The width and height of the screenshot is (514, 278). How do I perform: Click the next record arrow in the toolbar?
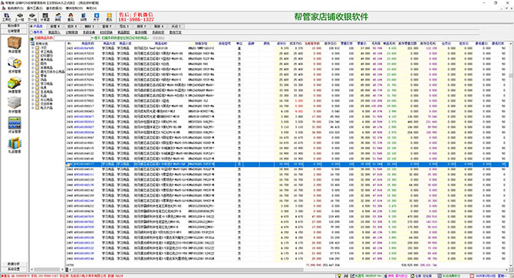32,17
